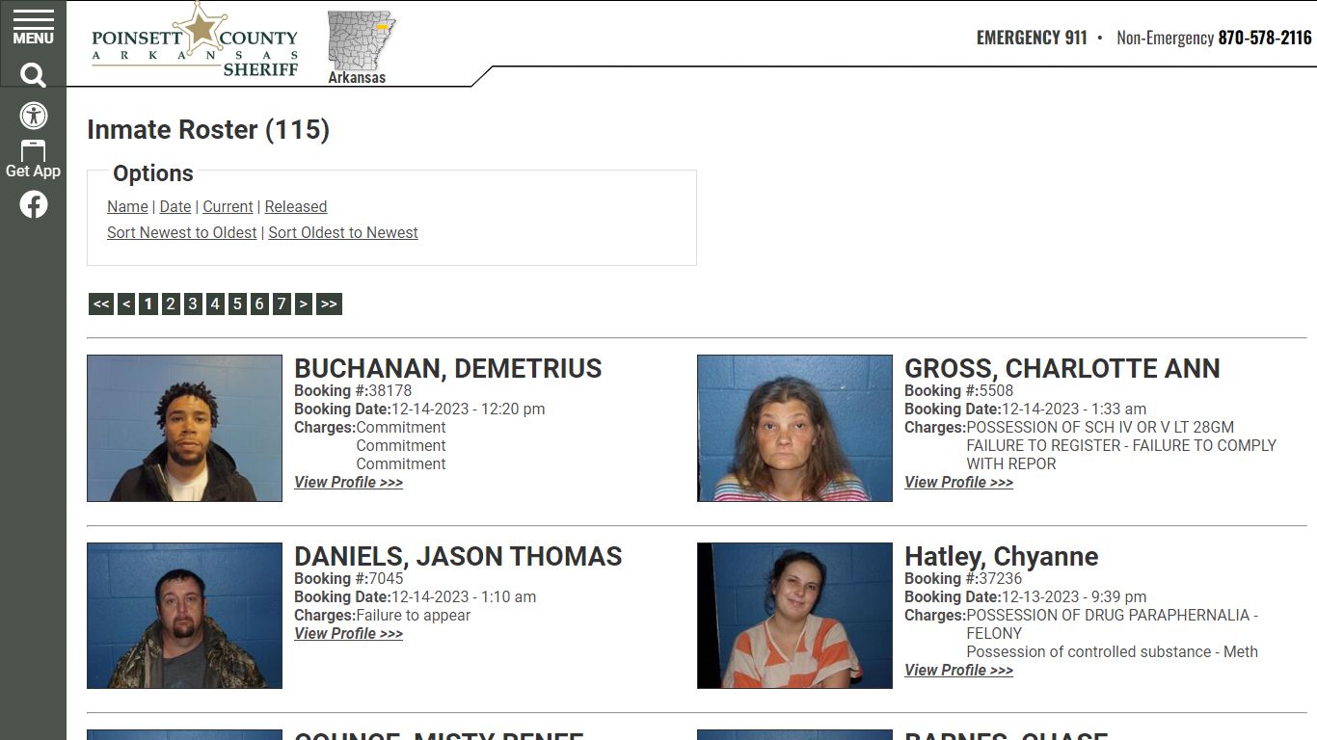Select page 5 in pagination
This screenshot has width=1317, height=740.
tap(237, 304)
